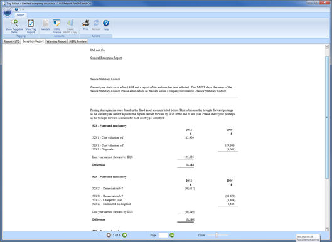This screenshot has width=332, height=242.
Task: Go to previous page arrow button
Action: point(109,235)
